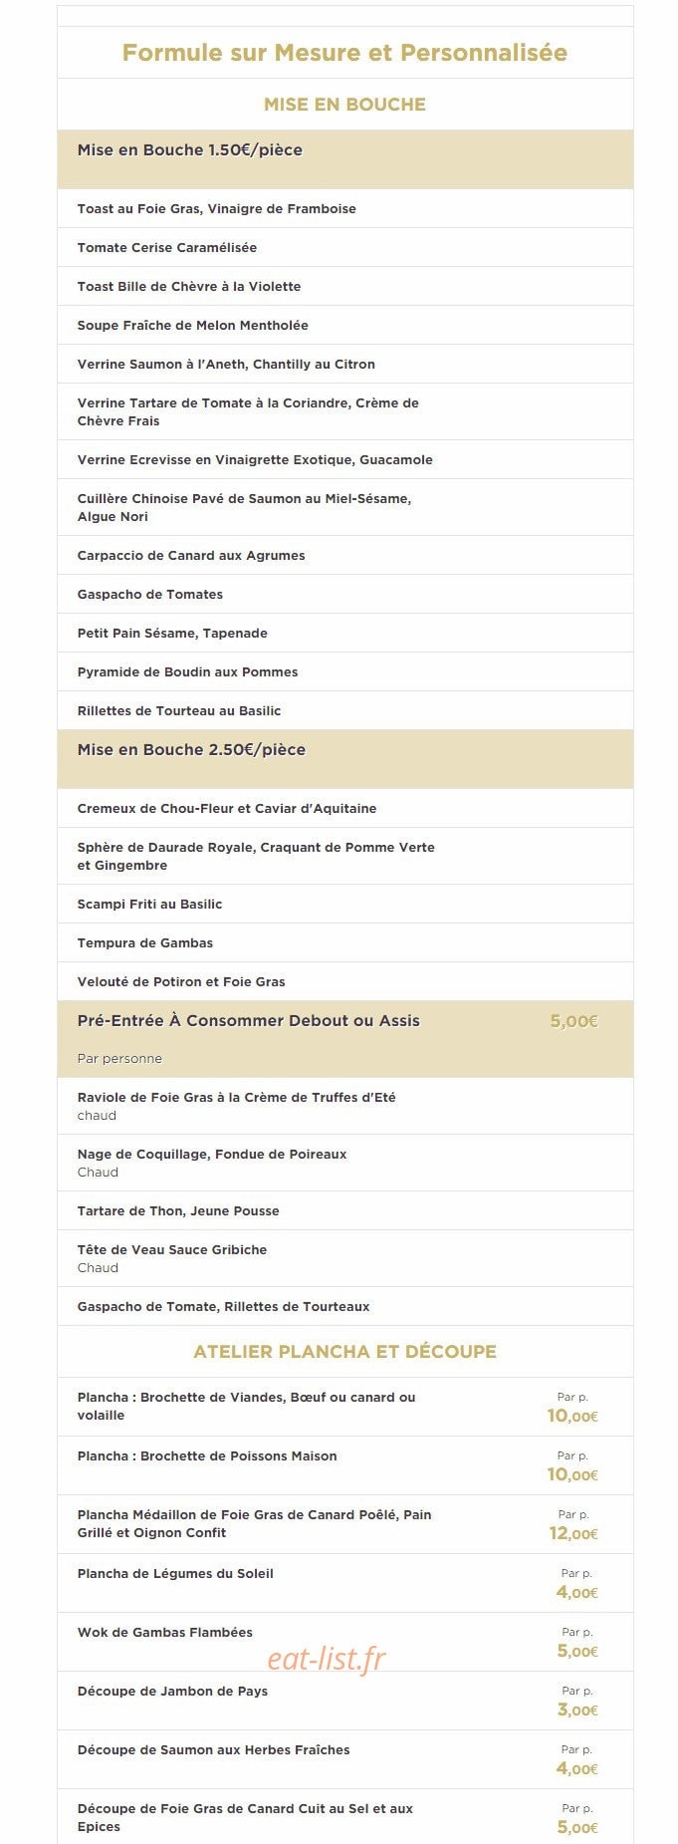The width and height of the screenshot is (678, 1844).
Task: Click the 'Pré-Entrée À Consommer Debout ou Assis' header
Action: click(x=249, y=1021)
